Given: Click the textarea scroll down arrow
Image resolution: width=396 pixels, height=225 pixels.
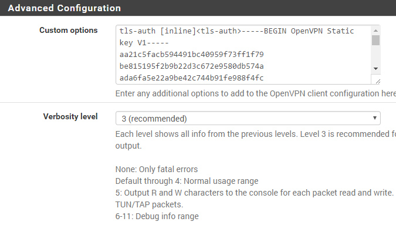Looking at the screenshot, I should pyautogui.click(x=375, y=69).
